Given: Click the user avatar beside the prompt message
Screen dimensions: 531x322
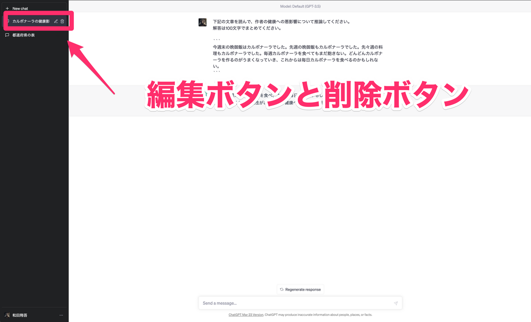Looking at the screenshot, I should pyautogui.click(x=203, y=23).
